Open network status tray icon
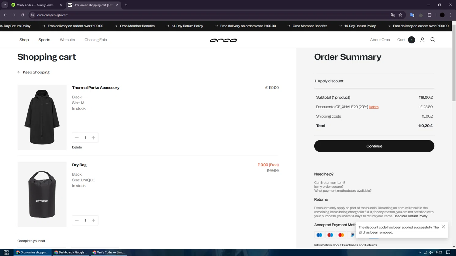The width and height of the screenshot is (456, 256). (426, 252)
